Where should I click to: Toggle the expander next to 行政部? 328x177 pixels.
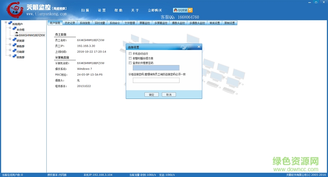coord(10,50)
